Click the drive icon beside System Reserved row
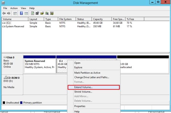 pyautogui.click(x=4, y=27)
